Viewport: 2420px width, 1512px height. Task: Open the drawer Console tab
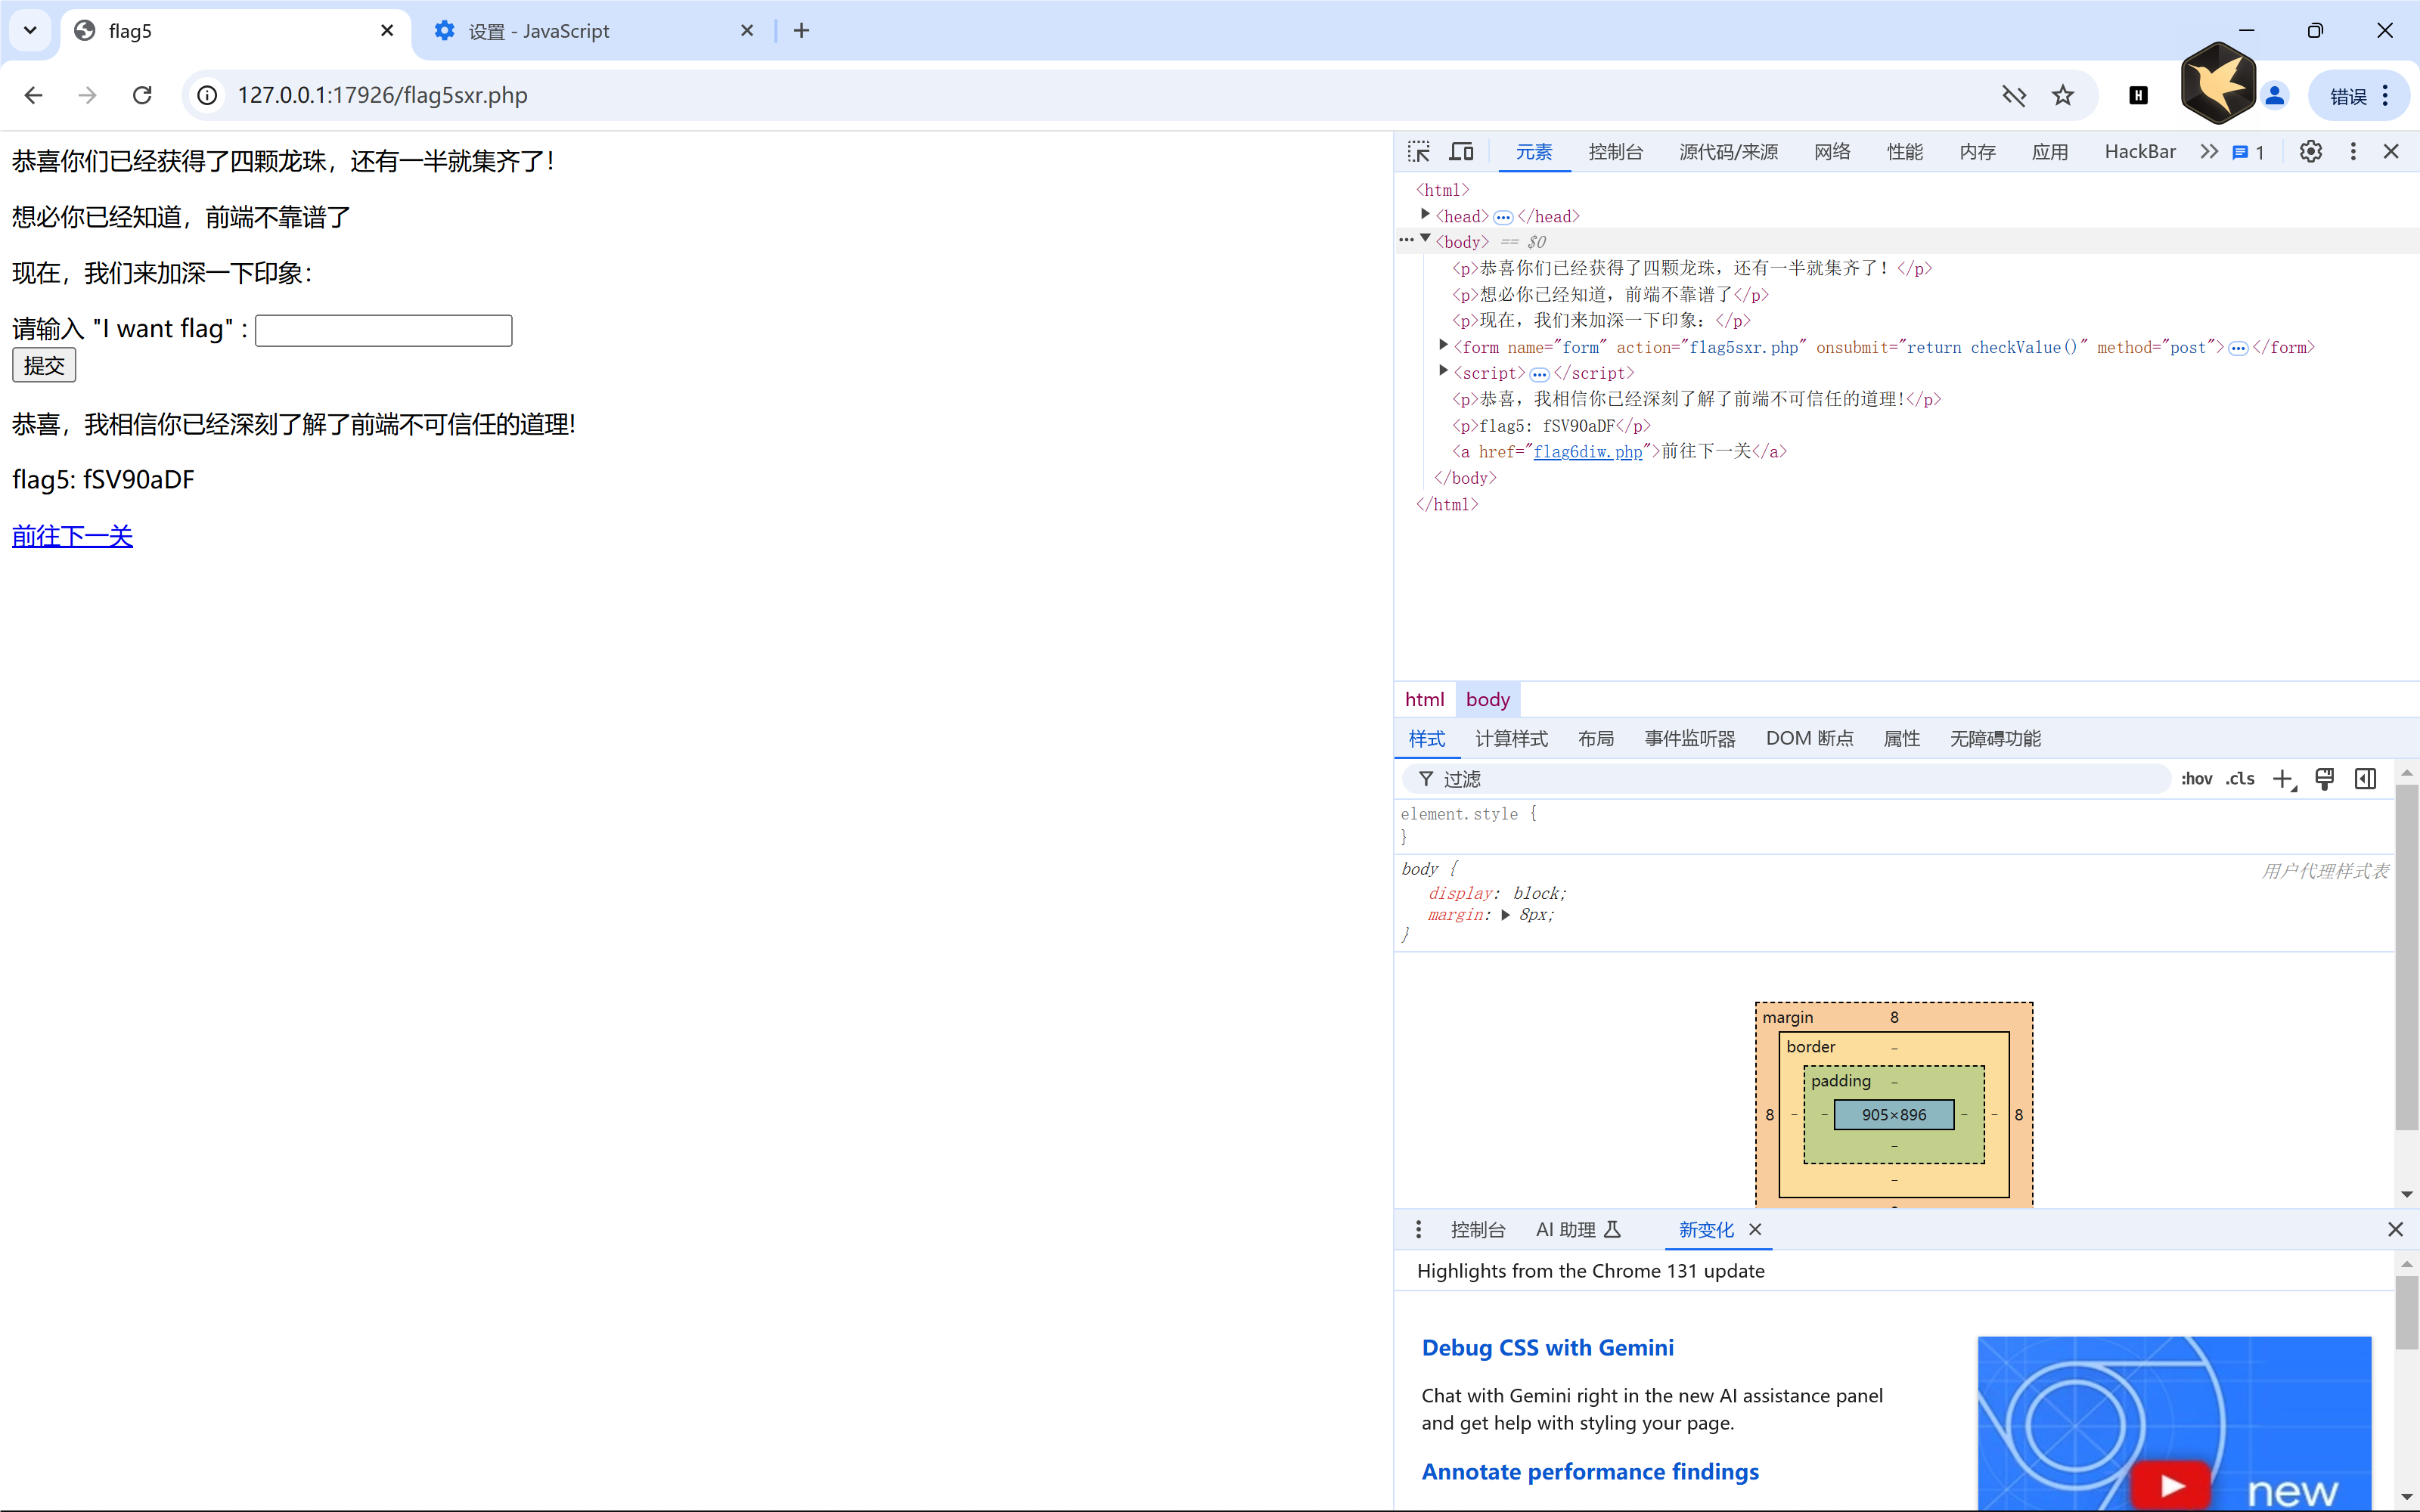click(x=1477, y=1230)
